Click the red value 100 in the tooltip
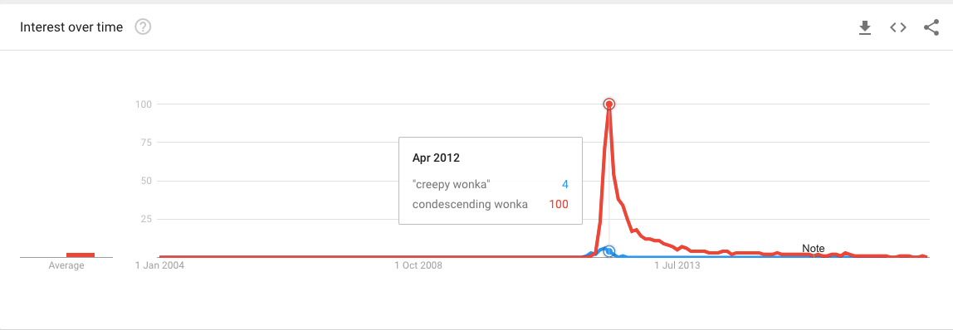The height and width of the screenshot is (330, 953). point(559,205)
